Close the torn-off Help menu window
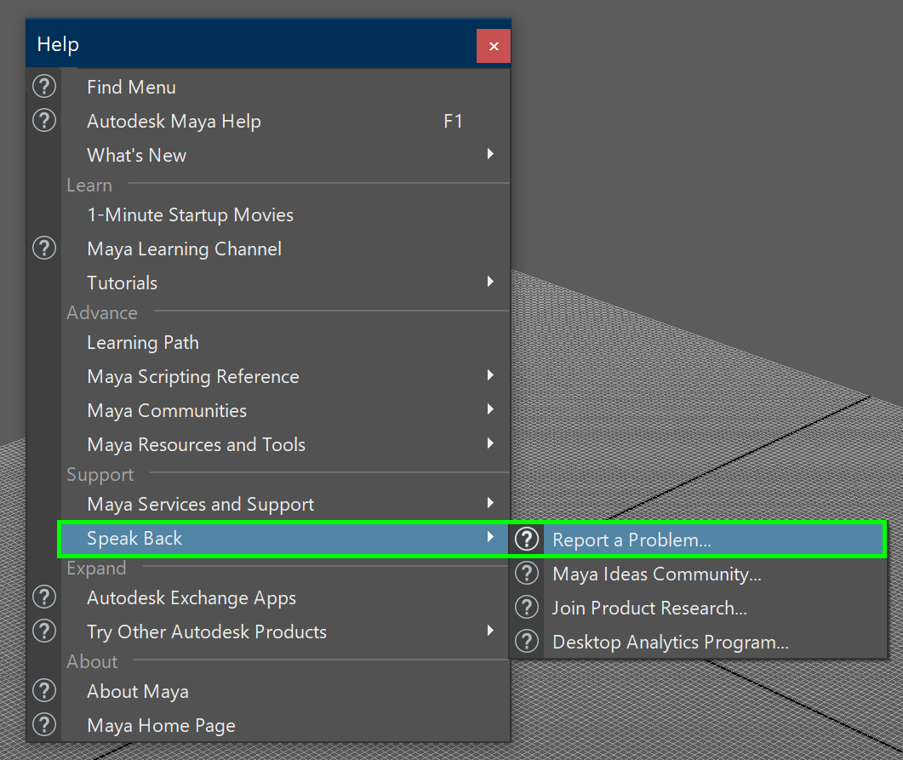The height and width of the screenshot is (760, 903). (x=494, y=46)
